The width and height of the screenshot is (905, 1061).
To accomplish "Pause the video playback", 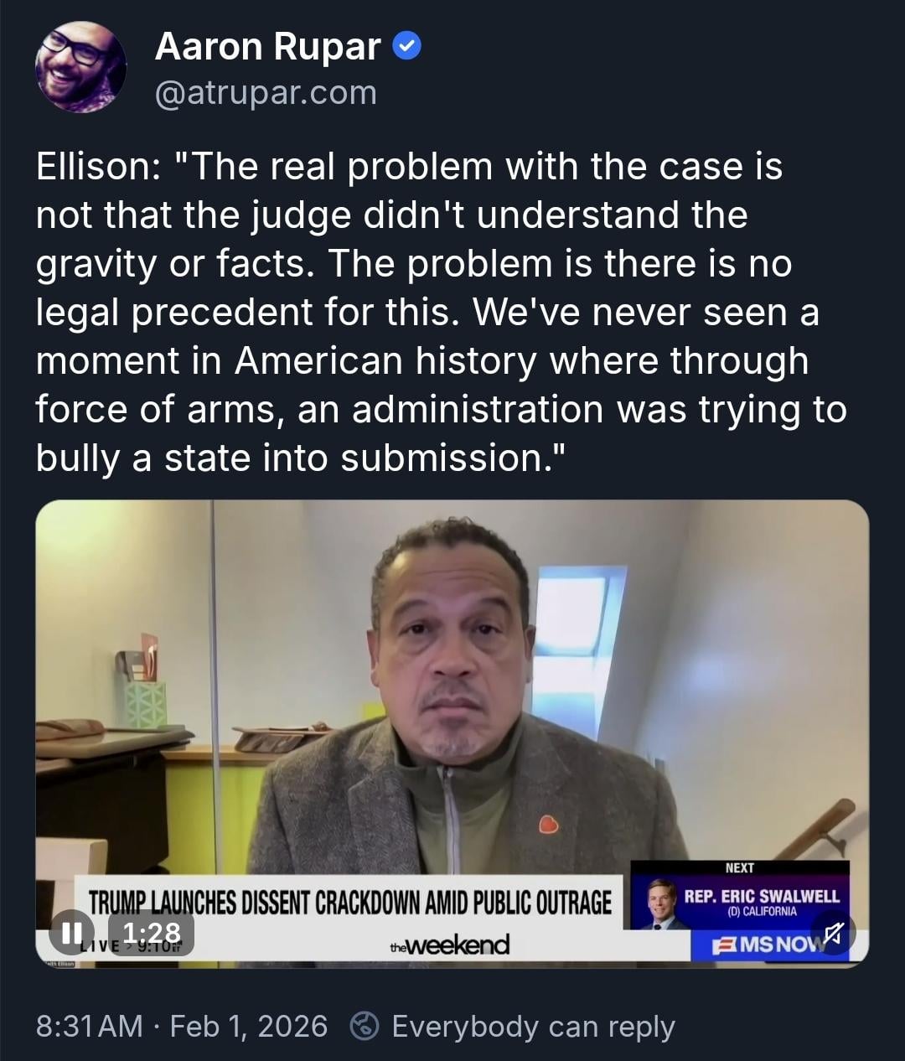I will pyautogui.click(x=72, y=933).
